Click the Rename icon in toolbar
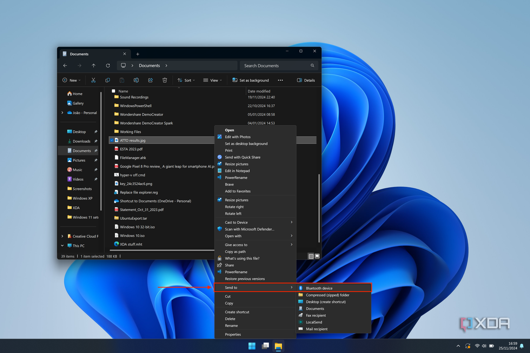Image resolution: width=530 pixels, height=353 pixels. coord(136,80)
